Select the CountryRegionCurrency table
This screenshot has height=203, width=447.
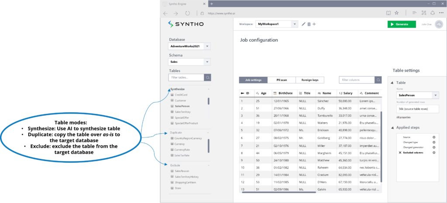[188, 138]
